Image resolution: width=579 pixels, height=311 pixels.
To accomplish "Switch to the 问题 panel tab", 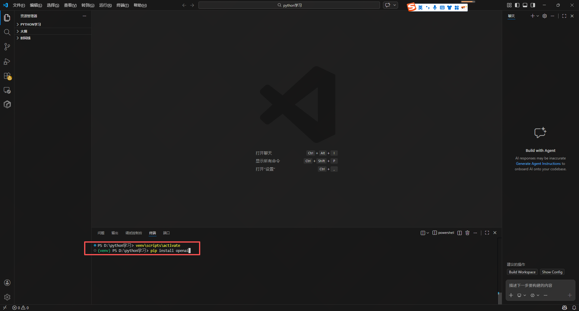I will [x=101, y=233].
